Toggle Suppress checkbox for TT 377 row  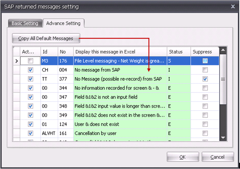(x=205, y=79)
